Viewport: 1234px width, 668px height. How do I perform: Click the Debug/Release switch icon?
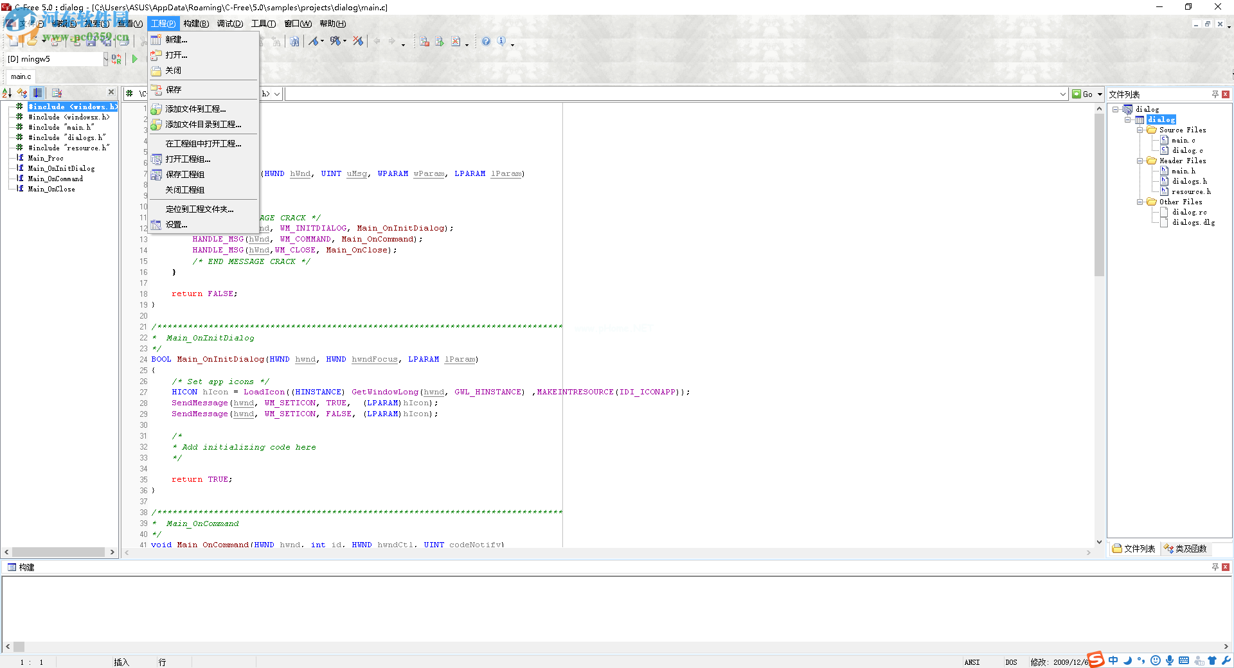pos(116,59)
